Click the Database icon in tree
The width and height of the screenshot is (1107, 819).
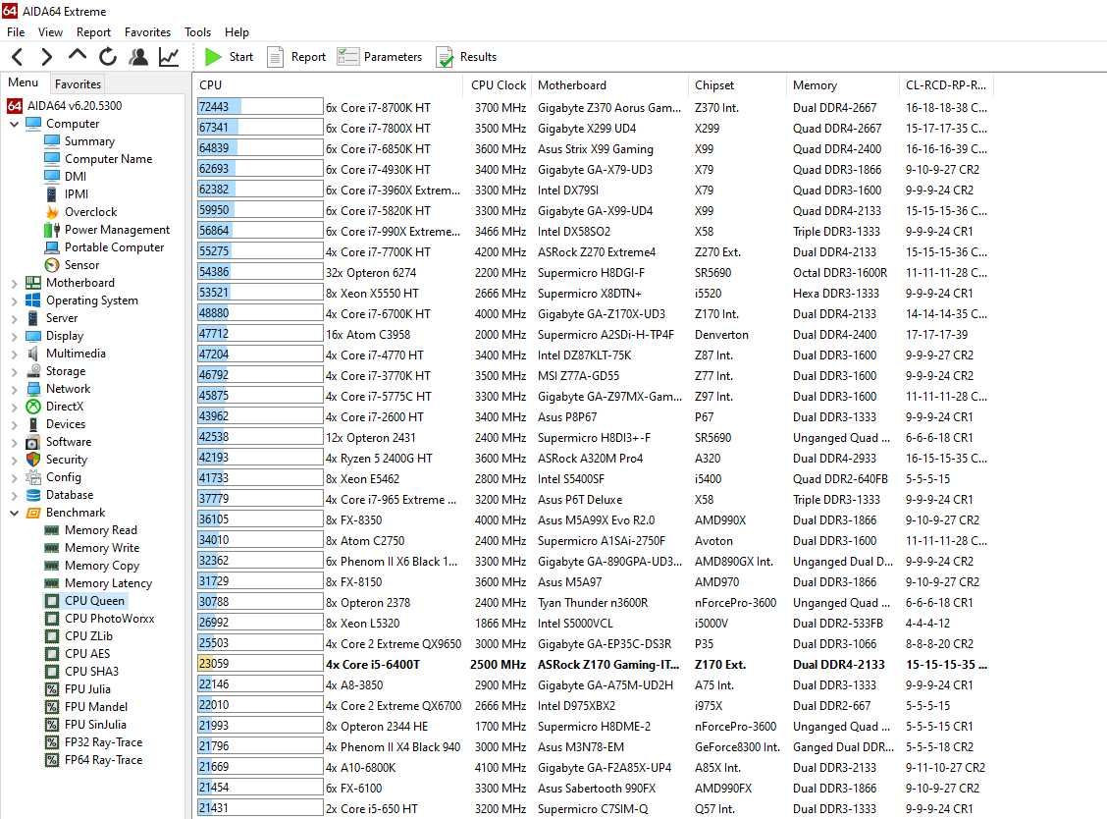(x=33, y=495)
